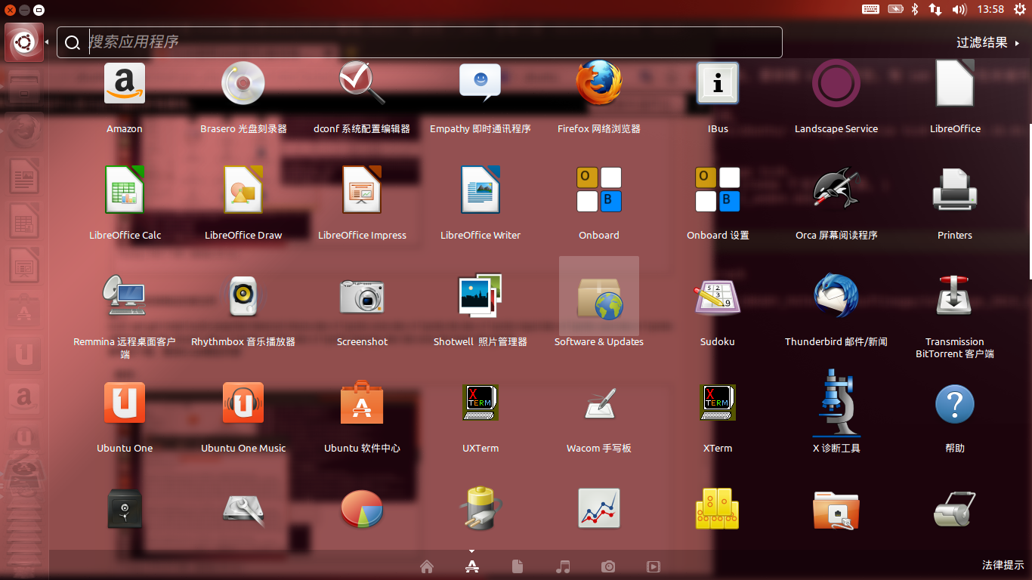
Task: Open the orange shared folder application
Action: pos(836,510)
